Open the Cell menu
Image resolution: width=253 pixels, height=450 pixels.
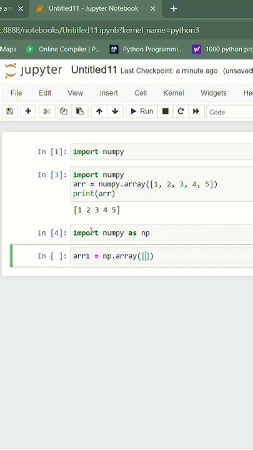pyautogui.click(x=141, y=93)
